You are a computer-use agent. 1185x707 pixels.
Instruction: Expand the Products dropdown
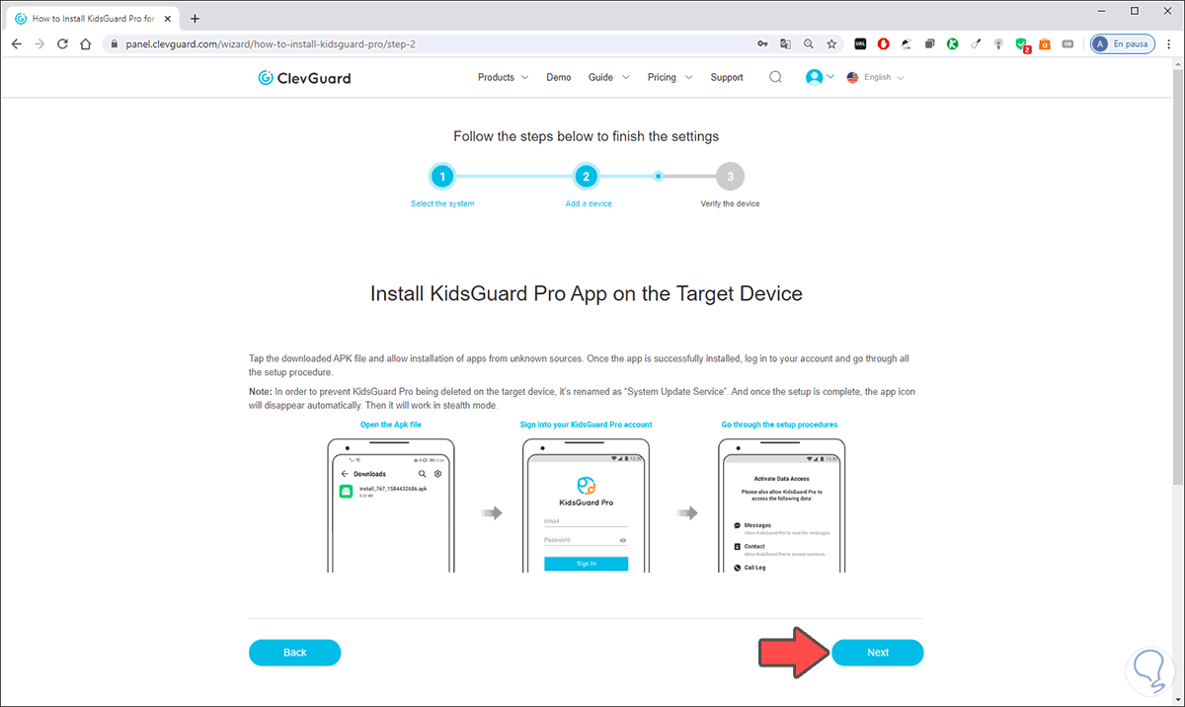click(503, 77)
